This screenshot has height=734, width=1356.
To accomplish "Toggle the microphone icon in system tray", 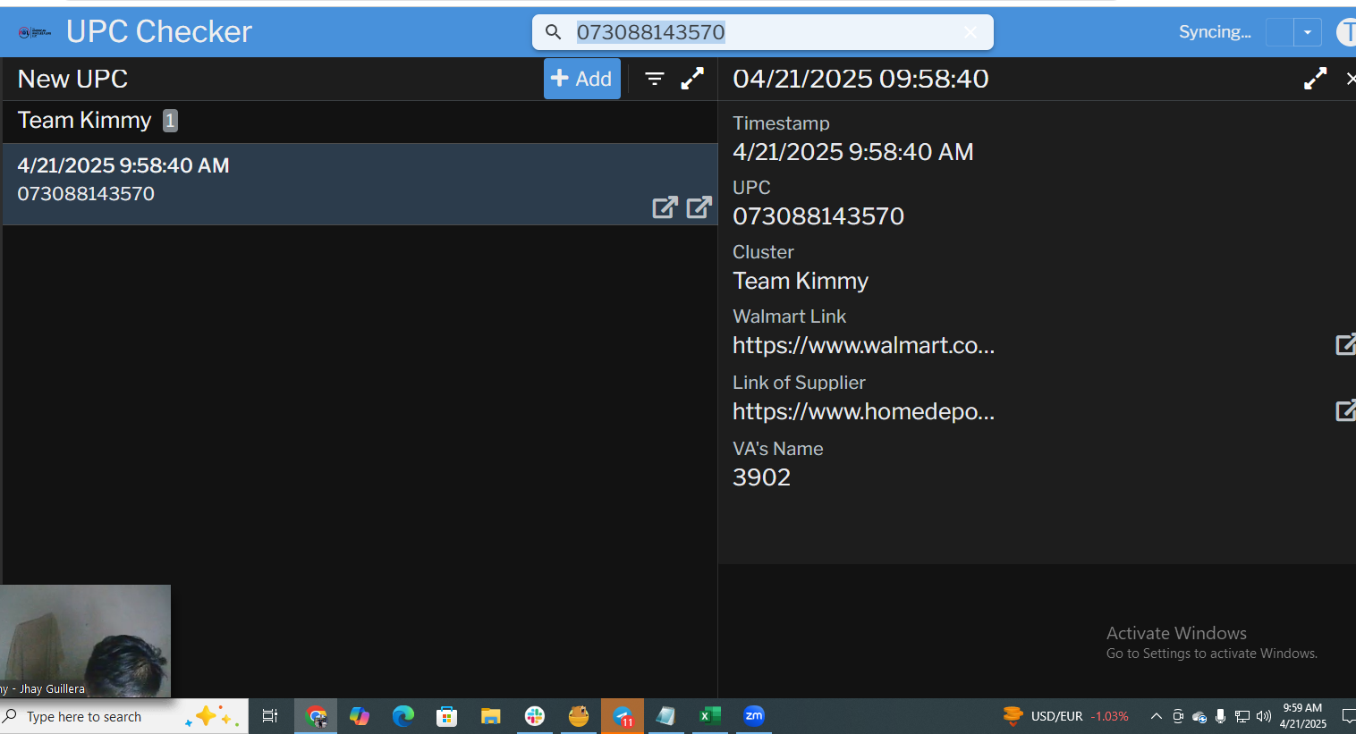I will [1220, 716].
